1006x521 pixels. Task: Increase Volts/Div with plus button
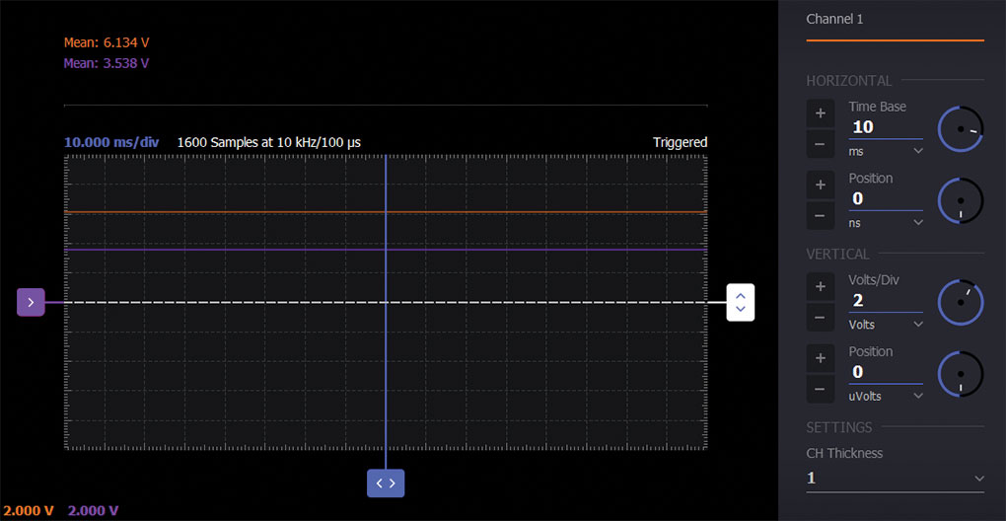(x=820, y=287)
